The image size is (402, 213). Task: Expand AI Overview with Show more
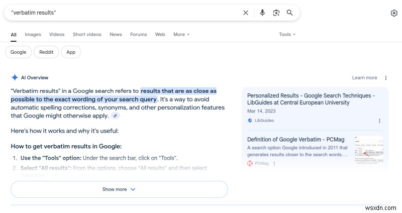coord(119,189)
